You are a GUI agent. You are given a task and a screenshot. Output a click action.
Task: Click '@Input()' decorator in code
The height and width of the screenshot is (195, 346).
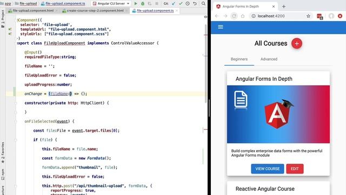point(33,52)
